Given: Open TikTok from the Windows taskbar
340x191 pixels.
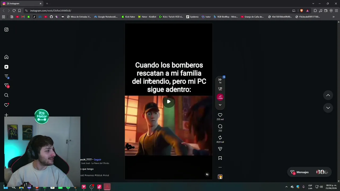Looking at the screenshot, I should (99, 187).
